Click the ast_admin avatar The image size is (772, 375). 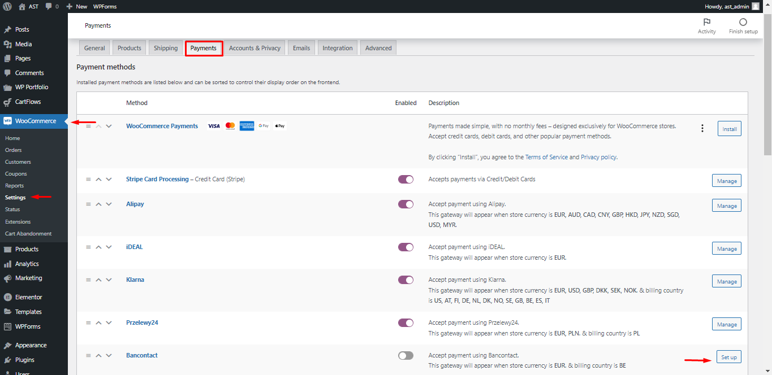756,6
